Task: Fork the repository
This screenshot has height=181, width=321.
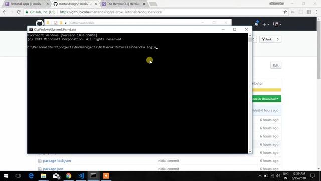Action: [x=267, y=39]
